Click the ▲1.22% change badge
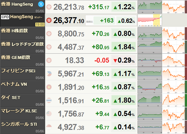Image resolution: width=187 pixels, height=134 pixels. click(124, 7)
